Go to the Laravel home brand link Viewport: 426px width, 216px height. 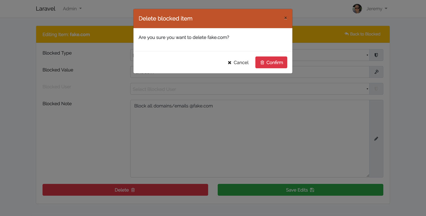(x=45, y=9)
